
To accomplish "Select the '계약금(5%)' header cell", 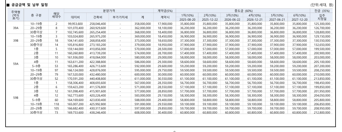I will (x=165, y=11).
